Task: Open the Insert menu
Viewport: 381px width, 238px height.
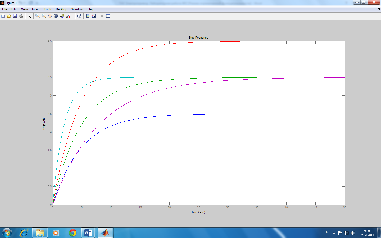Action: [x=36, y=9]
